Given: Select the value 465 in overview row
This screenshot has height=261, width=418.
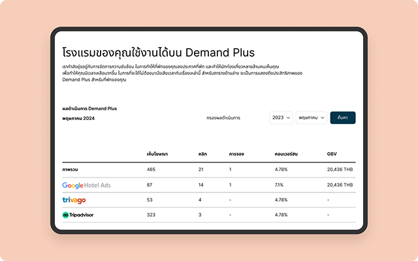Looking at the screenshot, I should click(x=151, y=170).
